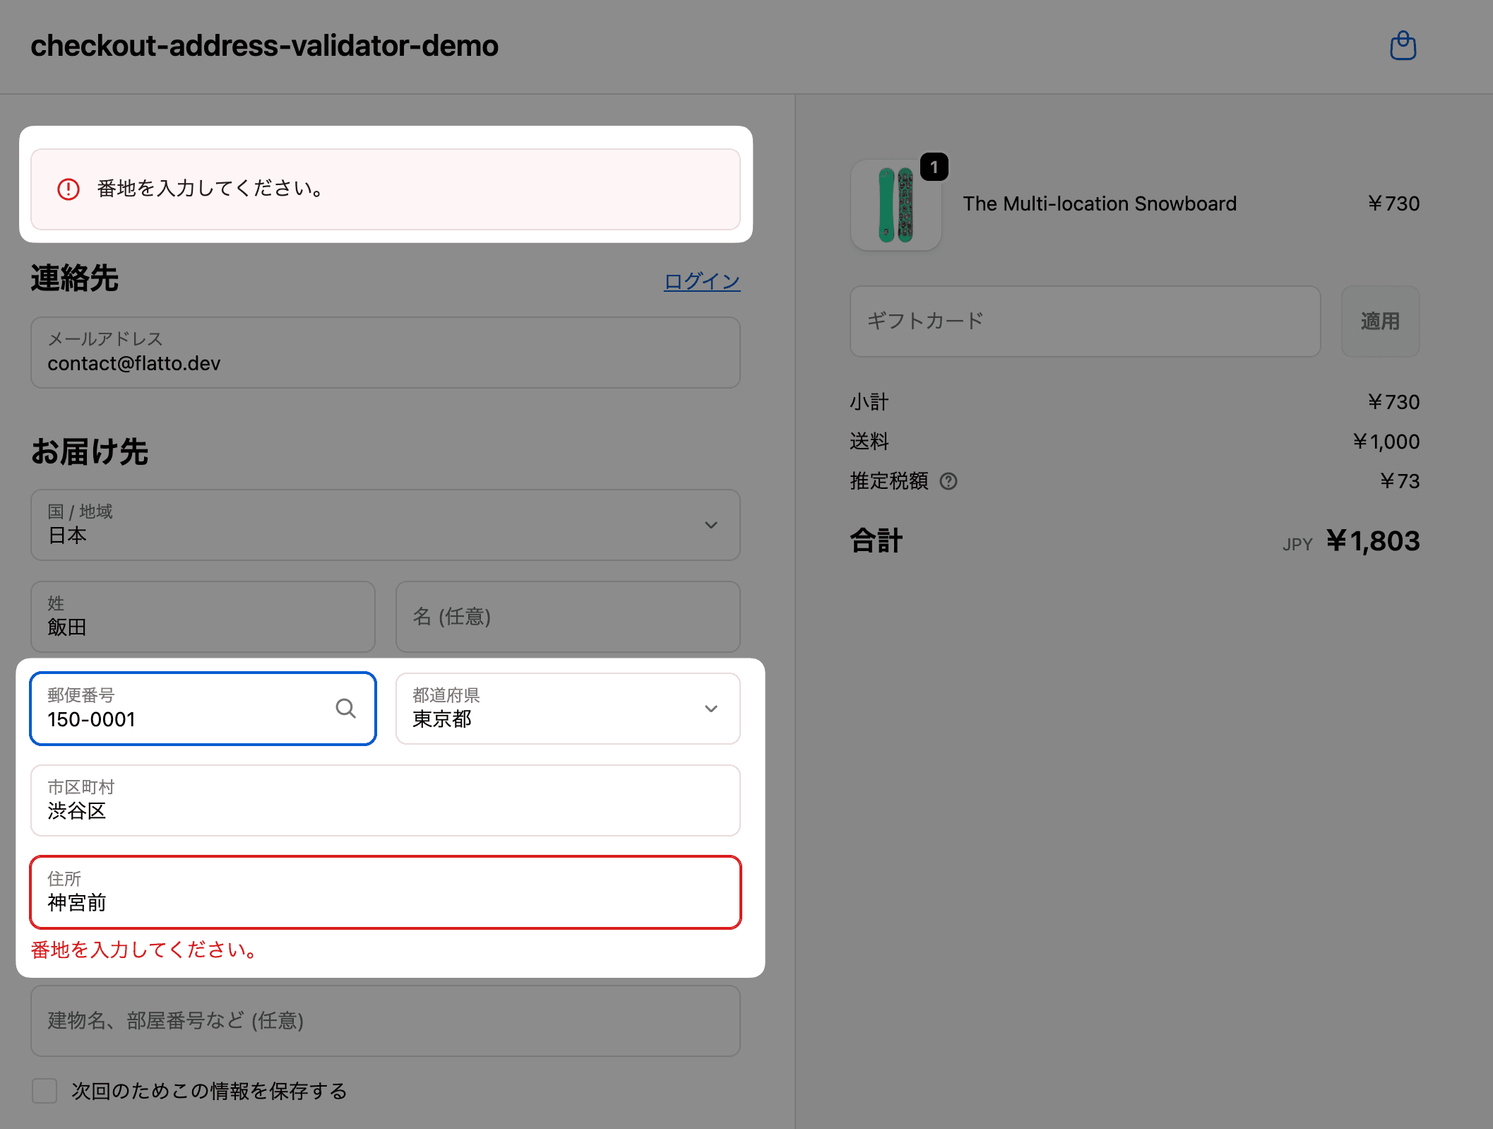
Task: Click the quantity badge on snowboard
Action: pos(934,167)
